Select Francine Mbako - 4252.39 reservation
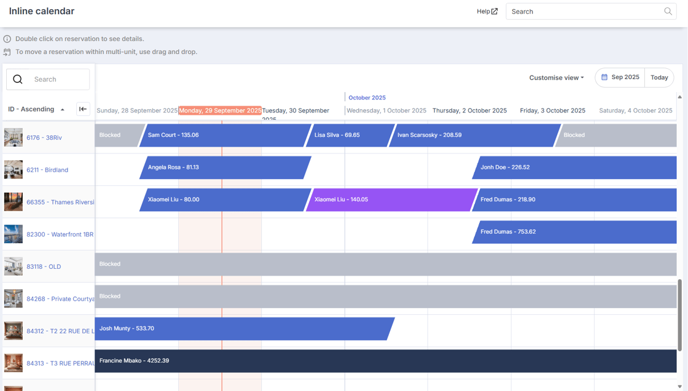 coord(386,361)
